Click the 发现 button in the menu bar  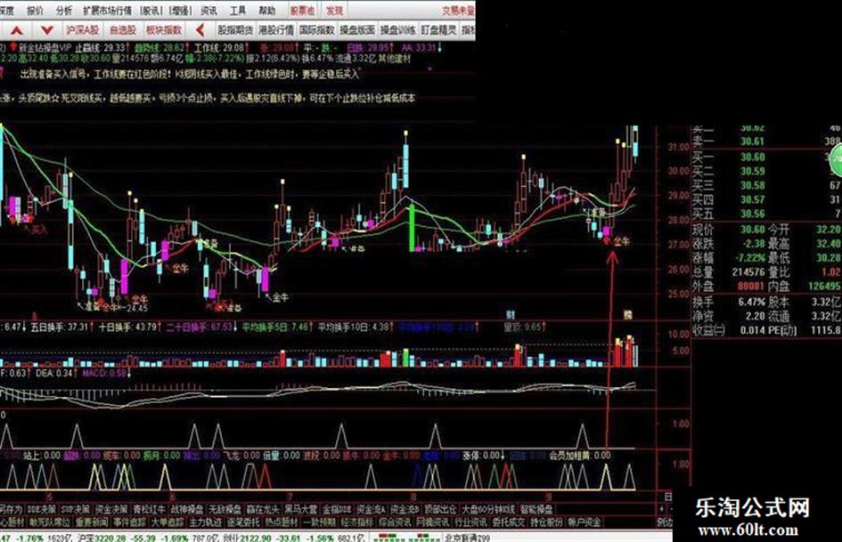[x=334, y=10]
